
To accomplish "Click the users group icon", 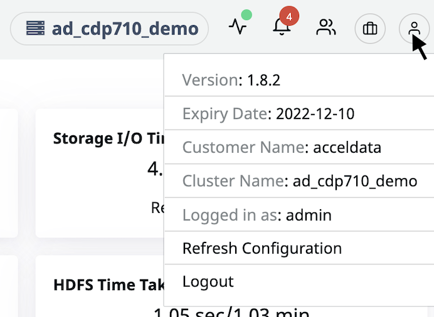I will click(x=325, y=27).
